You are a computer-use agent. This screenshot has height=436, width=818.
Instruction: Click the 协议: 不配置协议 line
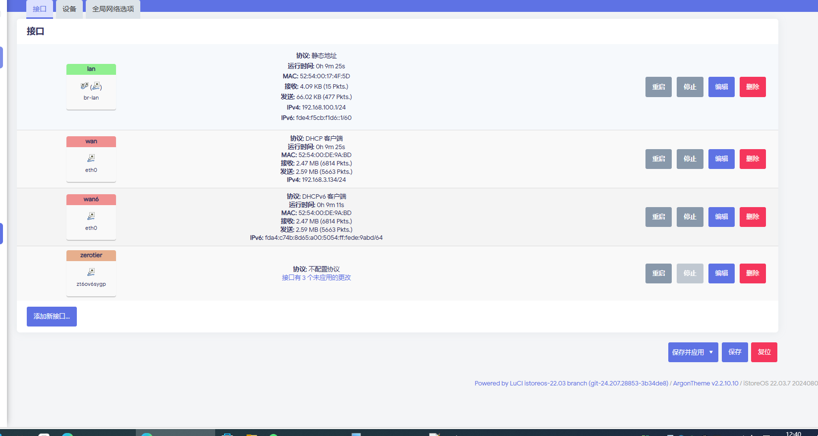click(x=316, y=269)
